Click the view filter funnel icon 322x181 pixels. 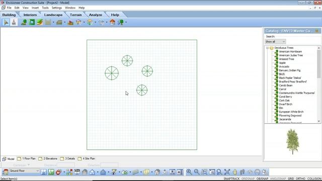point(114,172)
